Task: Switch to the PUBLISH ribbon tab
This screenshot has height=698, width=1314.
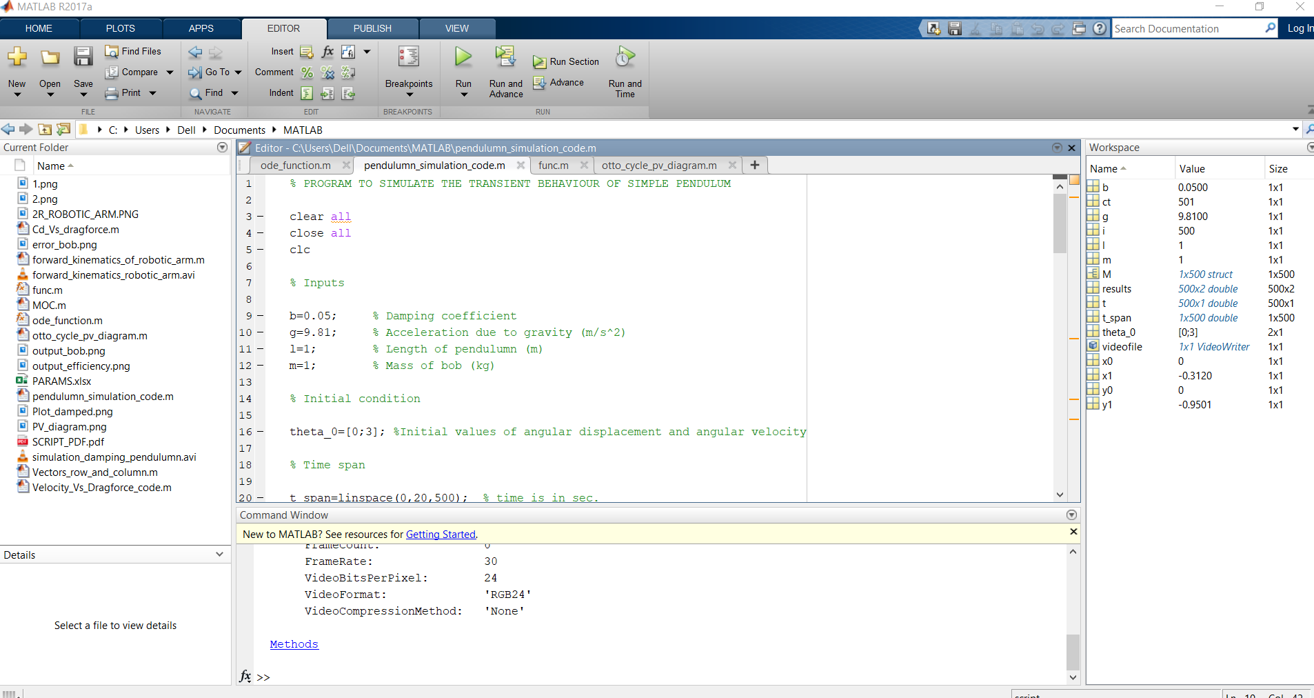Action: pyautogui.click(x=372, y=28)
